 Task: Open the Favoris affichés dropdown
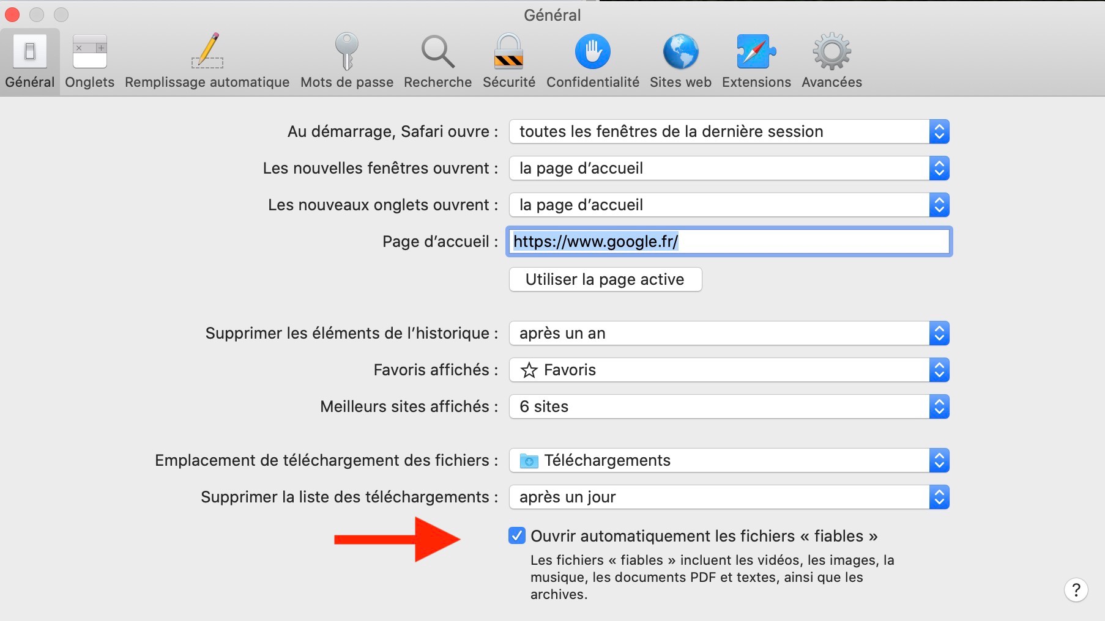point(729,370)
